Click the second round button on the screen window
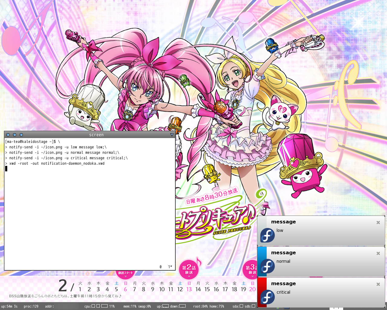The width and height of the screenshot is (387, 310). click(x=15, y=135)
